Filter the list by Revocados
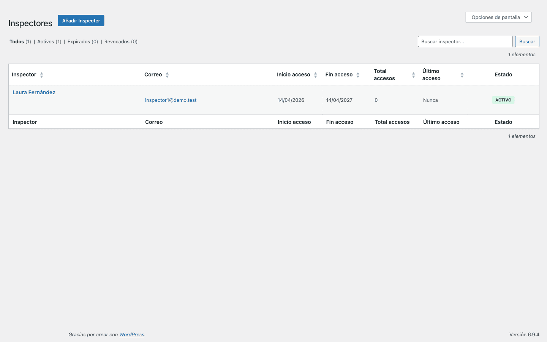This screenshot has width=547, height=342. [117, 42]
